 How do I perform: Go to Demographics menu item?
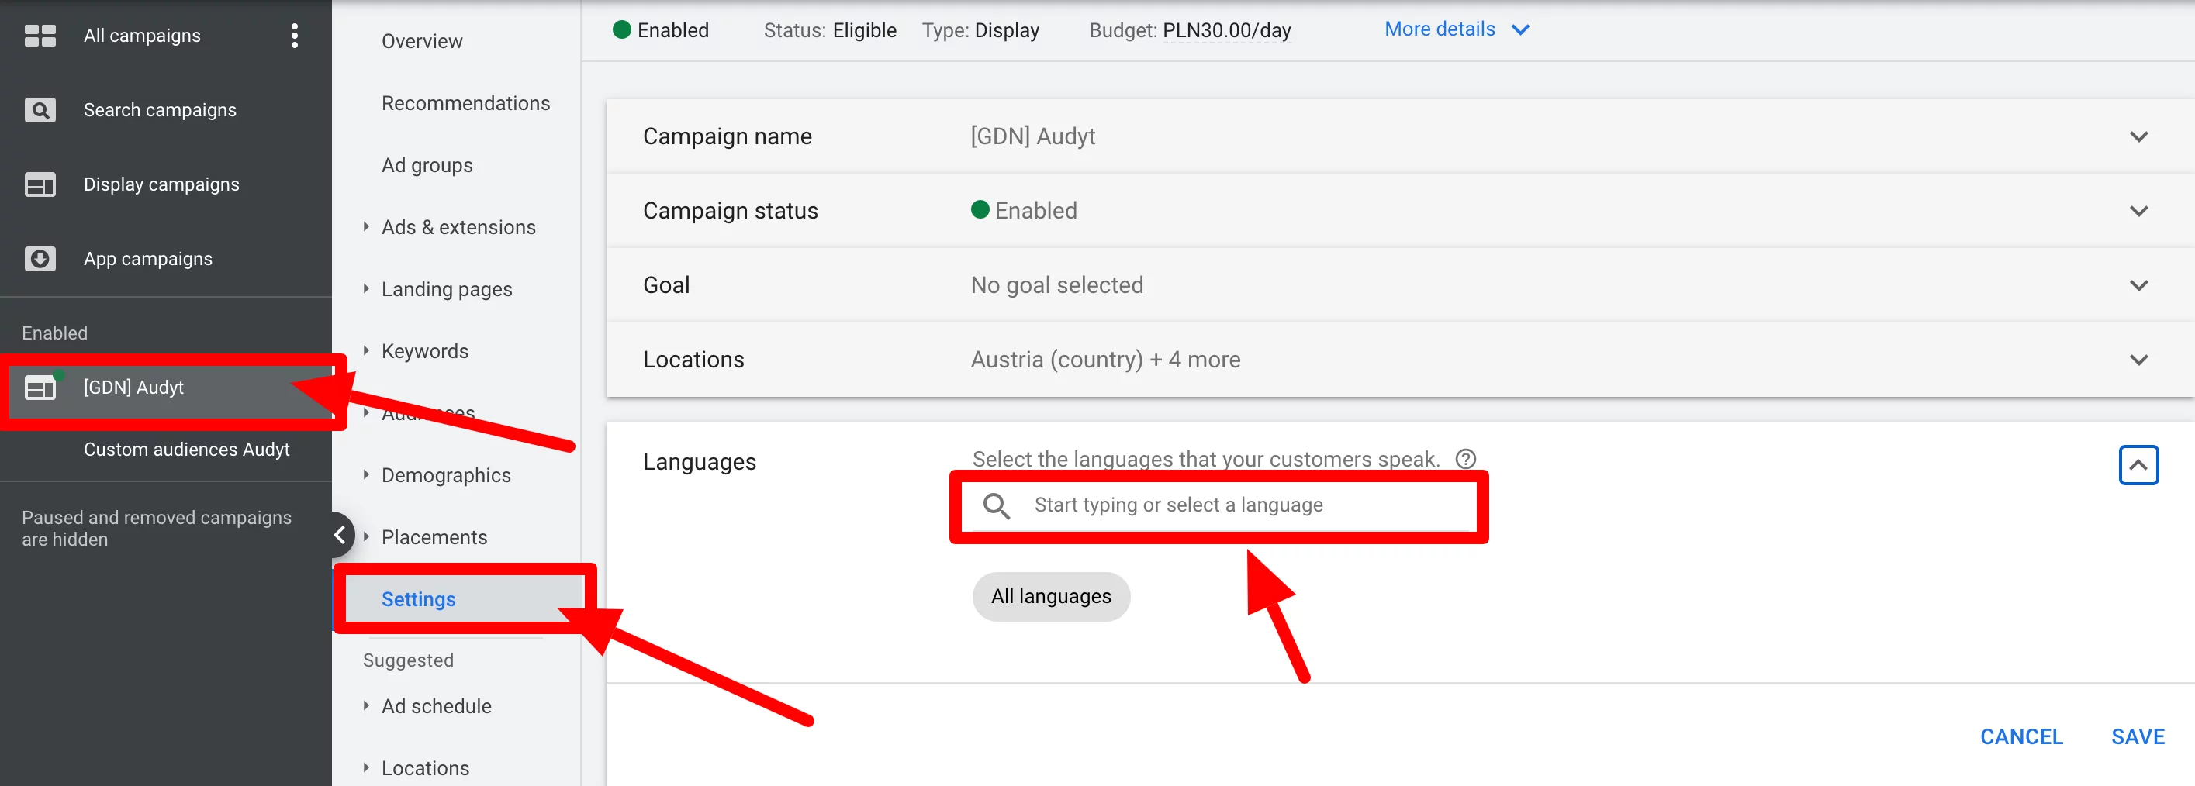pos(446,475)
